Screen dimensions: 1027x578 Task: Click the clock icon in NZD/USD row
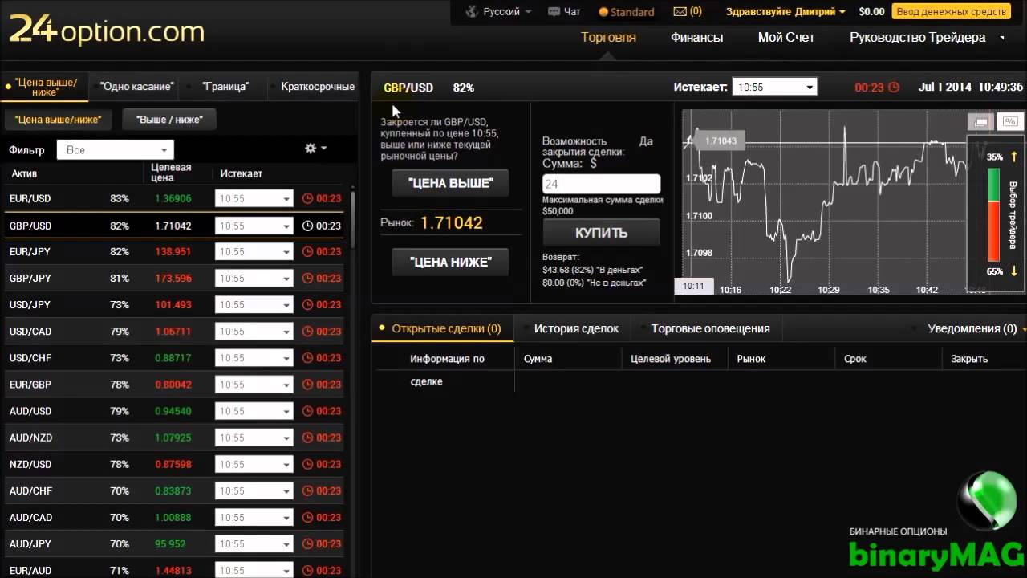pos(308,464)
